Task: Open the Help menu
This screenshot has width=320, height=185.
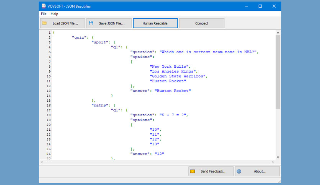Action: tap(54, 14)
